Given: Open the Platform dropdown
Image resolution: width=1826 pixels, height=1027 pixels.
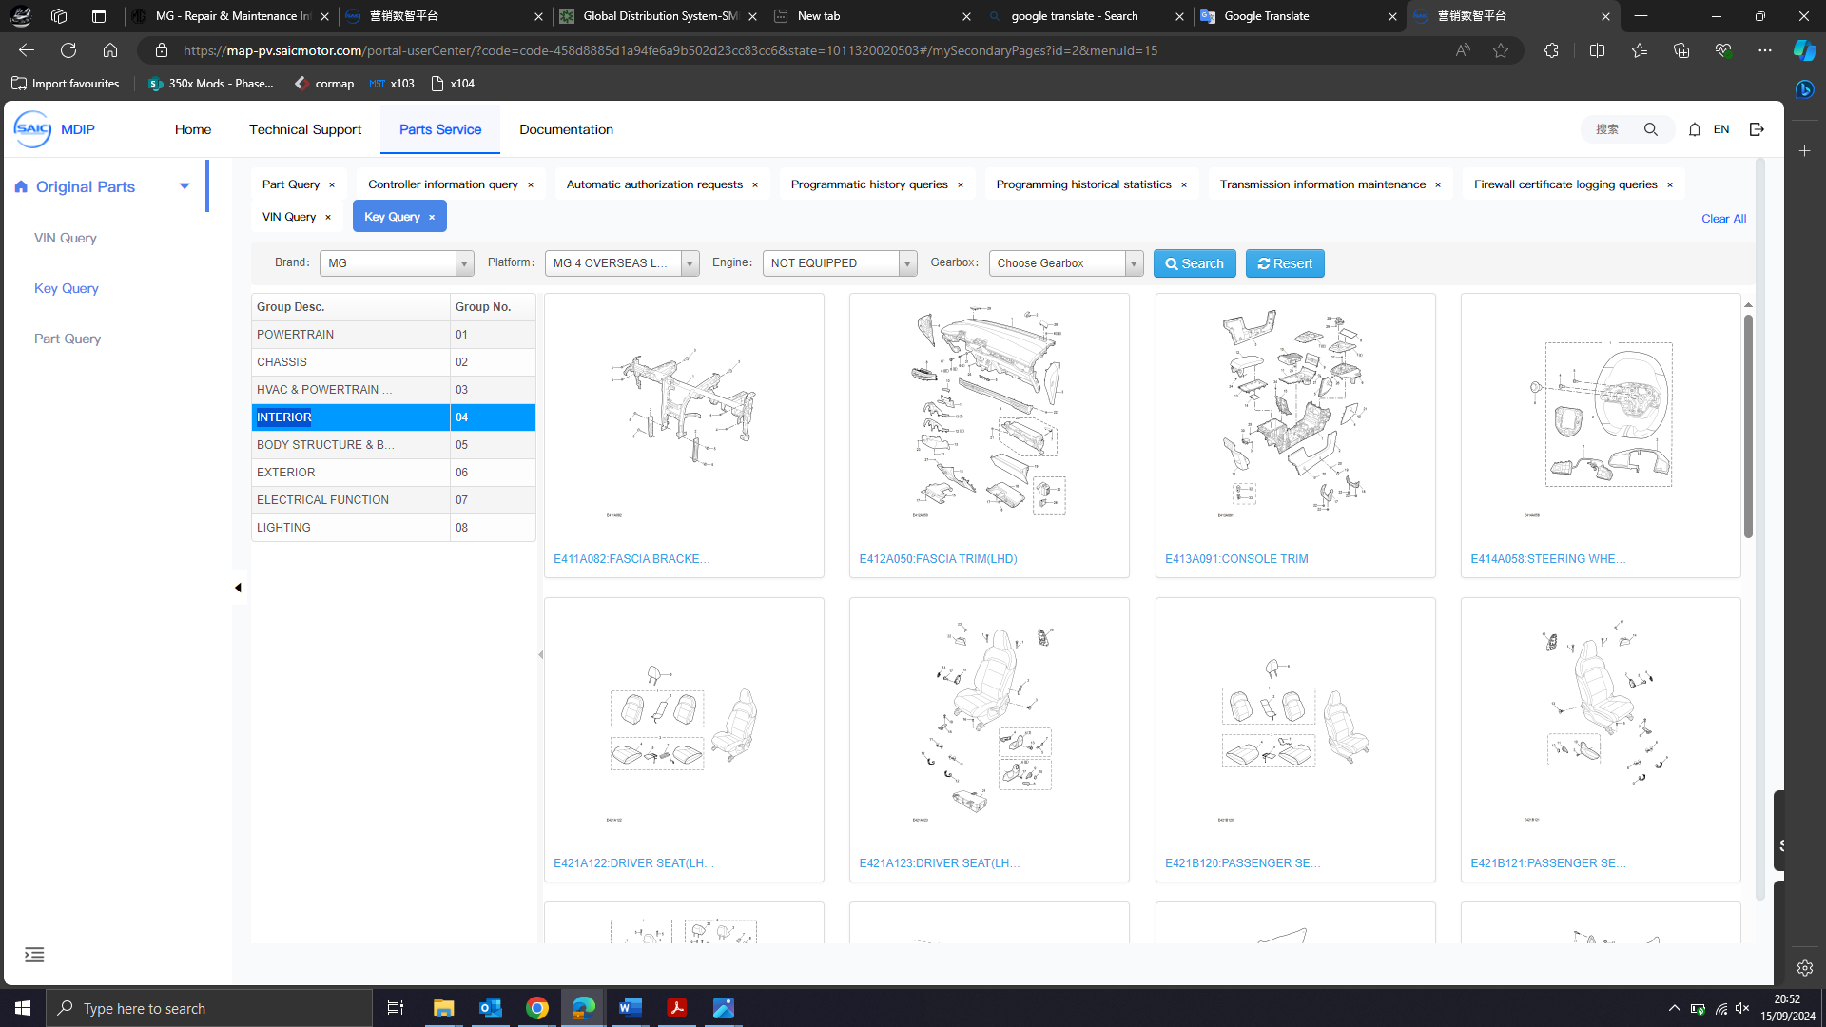Looking at the screenshot, I should click(x=622, y=263).
